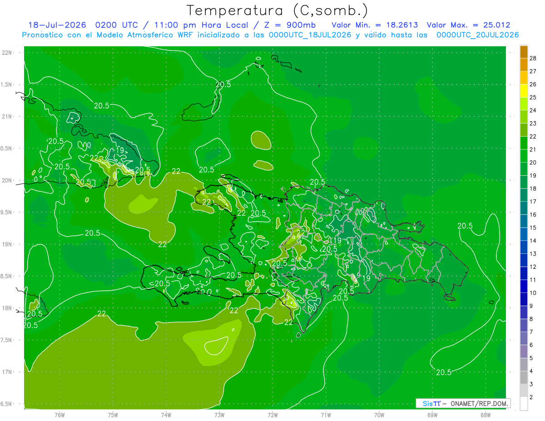The width and height of the screenshot is (545, 421).
Task: Pick the gray swatch between 3 and 4
Action: pyautogui.click(x=524, y=378)
